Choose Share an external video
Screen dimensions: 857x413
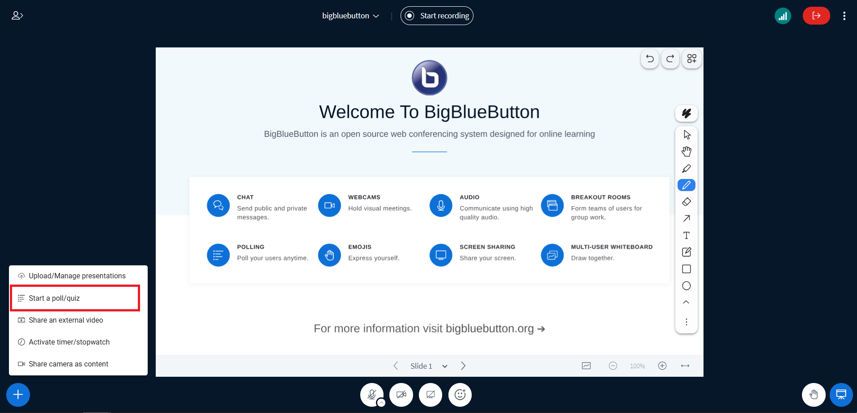click(78, 320)
